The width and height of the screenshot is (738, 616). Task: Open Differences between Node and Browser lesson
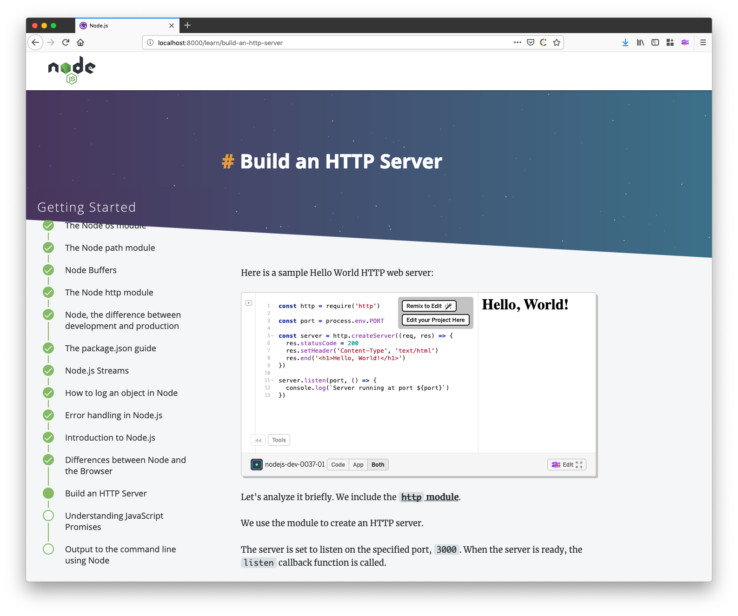126,465
